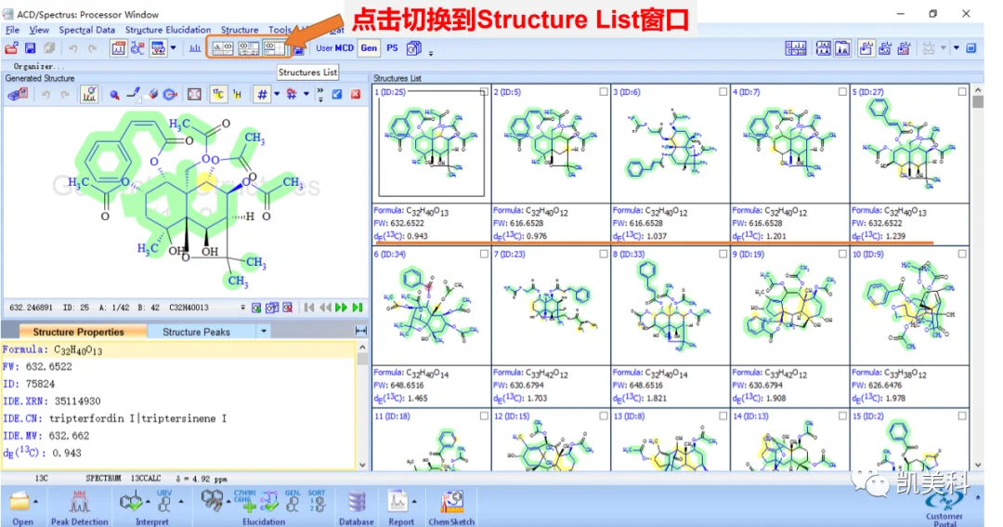Click the red X icon in structure toolbar

(x=356, y=95)
